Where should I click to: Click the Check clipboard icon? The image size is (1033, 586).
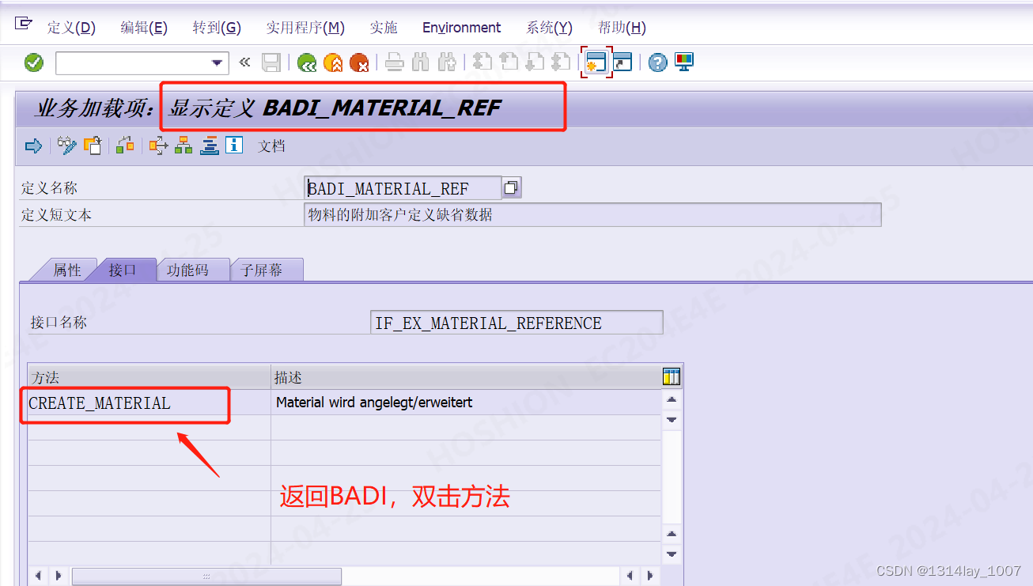coord(93,146)
